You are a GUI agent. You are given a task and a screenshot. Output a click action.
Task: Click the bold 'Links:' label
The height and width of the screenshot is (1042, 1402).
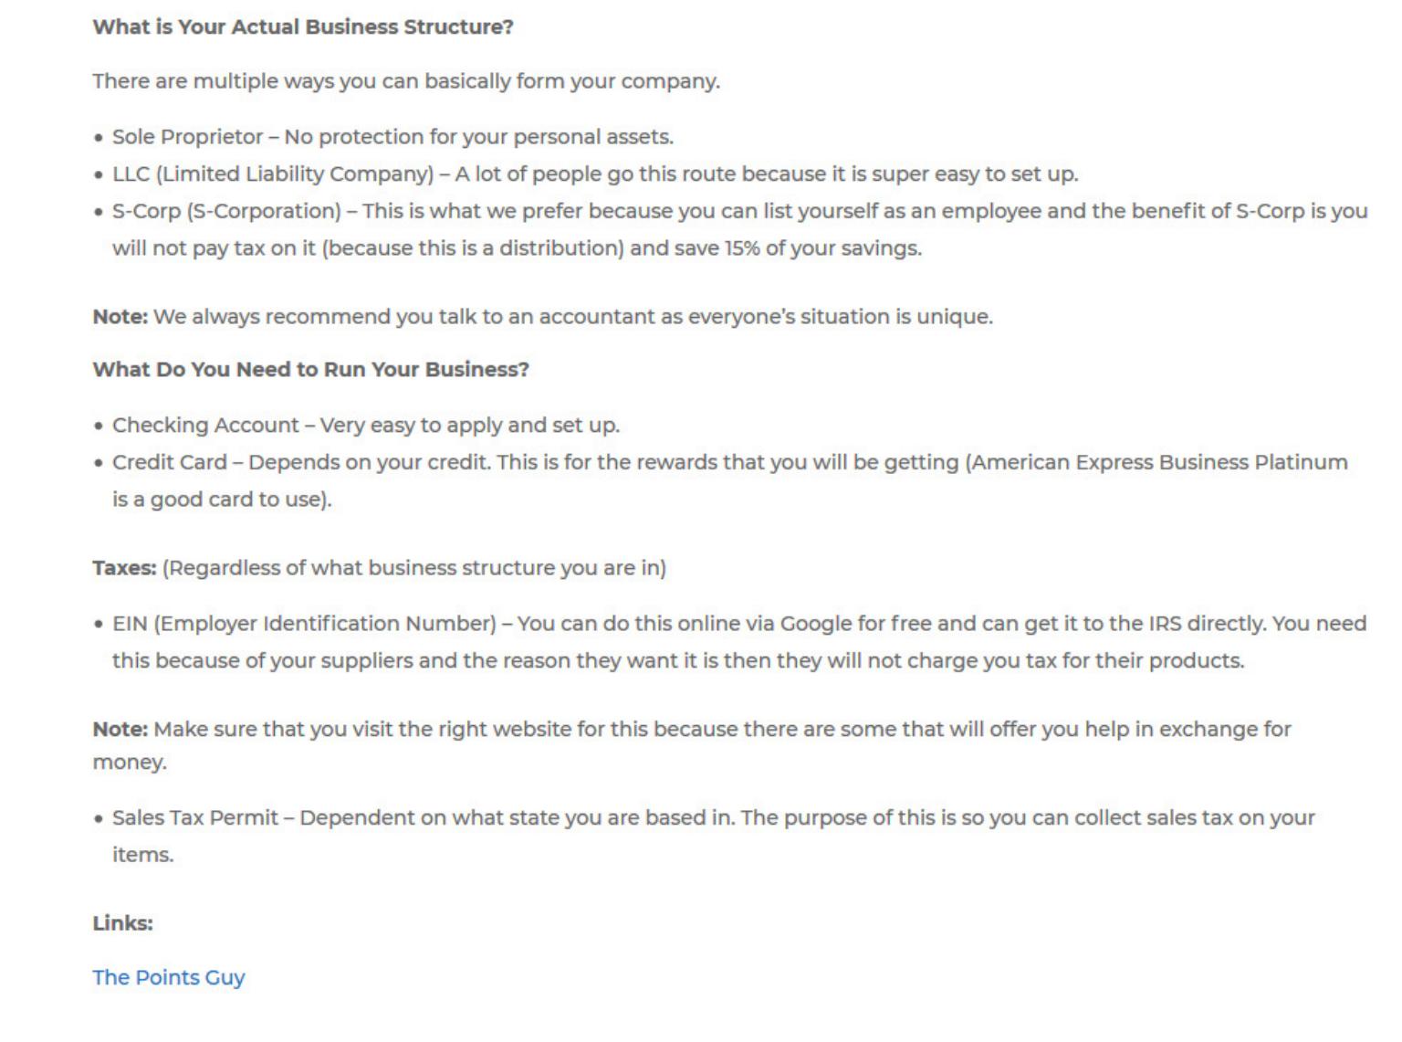tap(122, 923)
